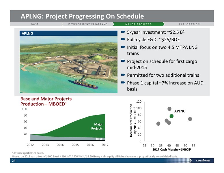Viewport: 224px width, 173px height.
Task: Click arrow bullet beside 5-year investment
Action: tap(123, 32)
